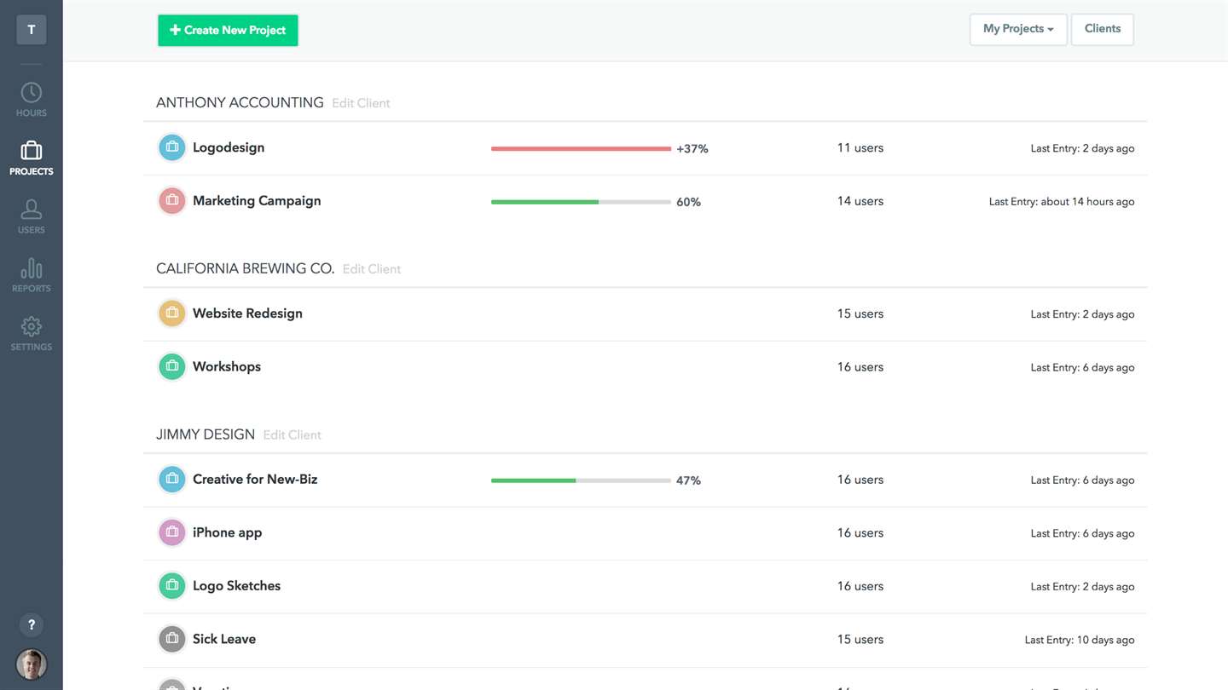Expand the My Projects dropdown
1228x690 pixels.
[x=1017, y=29]
